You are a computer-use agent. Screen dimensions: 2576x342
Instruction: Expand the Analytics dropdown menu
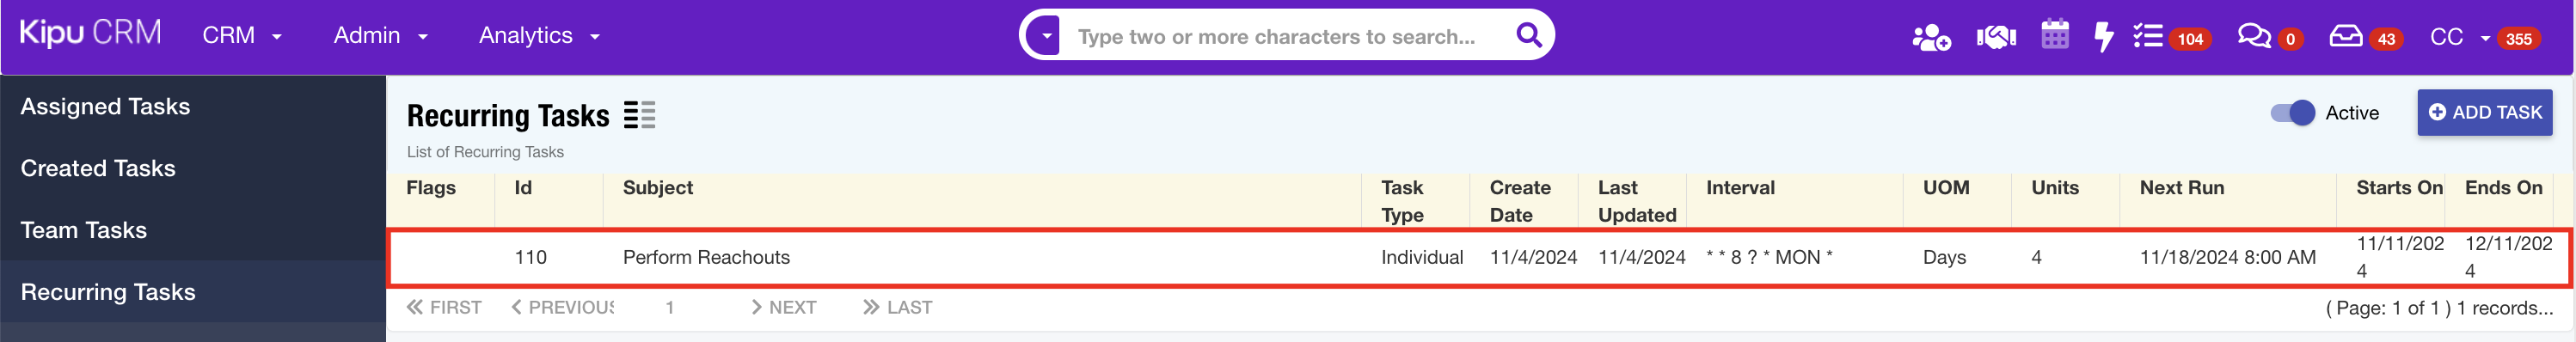click(539, 36)
